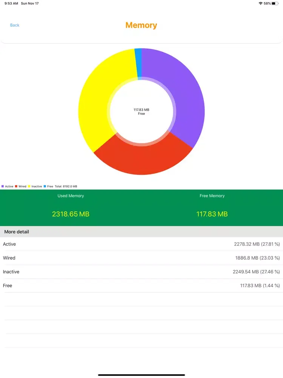The image size is (283, 378).
Task: Select the Wired row label
Action: [9, 258]
